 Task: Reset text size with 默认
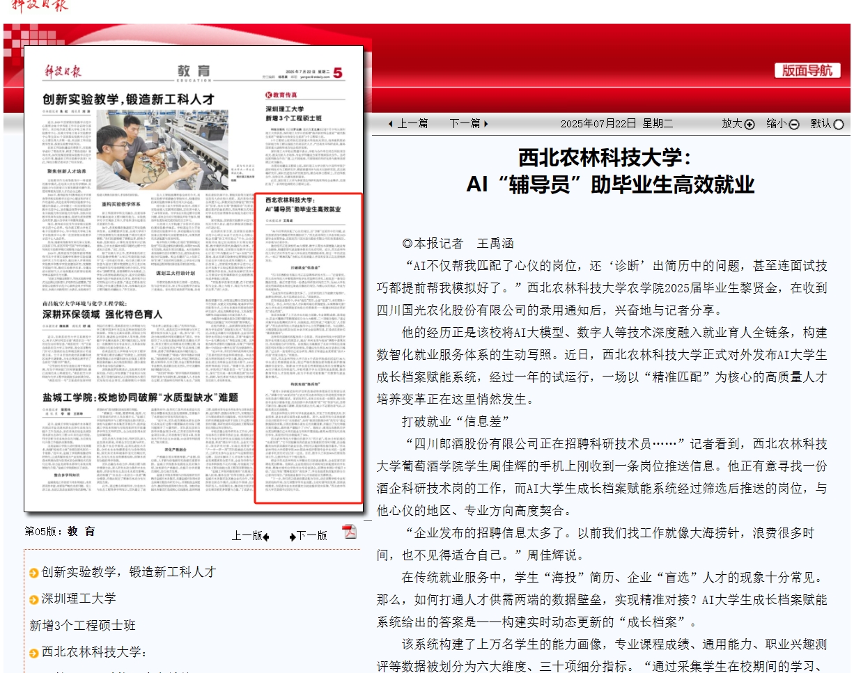click(x=821, y=124)
